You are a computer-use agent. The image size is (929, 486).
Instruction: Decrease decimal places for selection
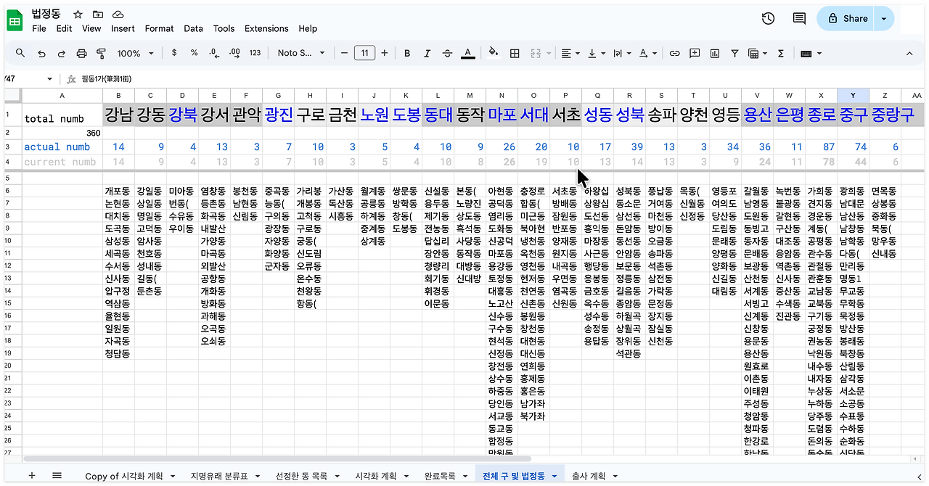[x=213, y=53]
